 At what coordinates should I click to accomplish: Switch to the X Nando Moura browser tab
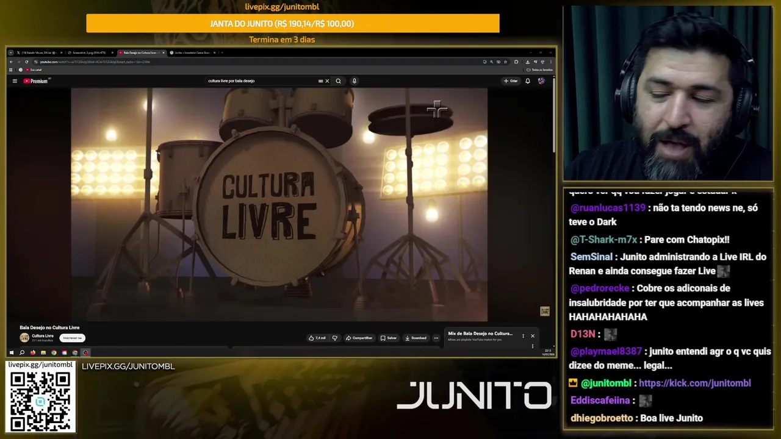pyautogui.click(x=38, y=52)
